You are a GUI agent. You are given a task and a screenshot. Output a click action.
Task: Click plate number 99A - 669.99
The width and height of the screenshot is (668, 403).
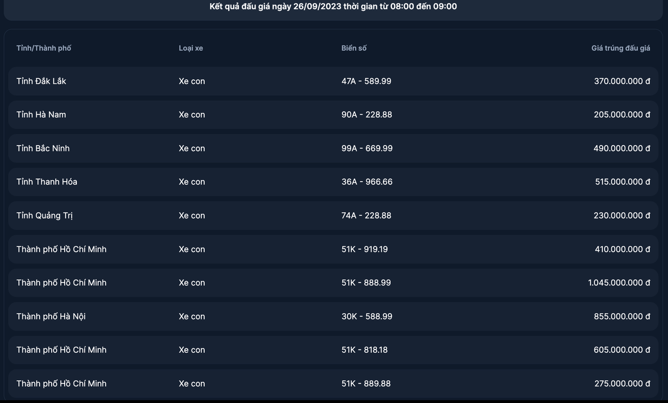(x=367, y=148)
